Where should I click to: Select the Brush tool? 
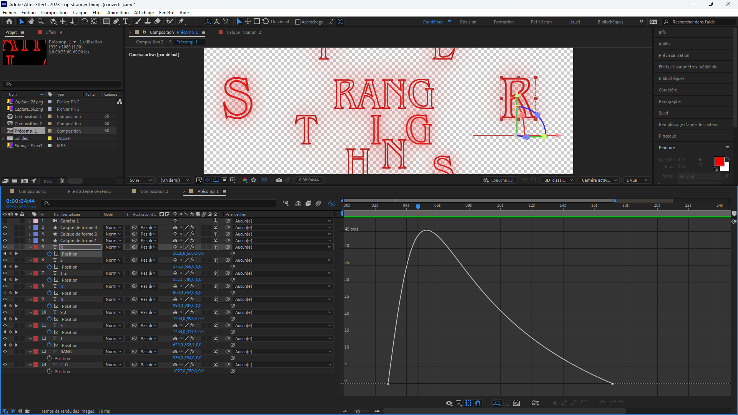pyautogui.click(x=138, y=22)
